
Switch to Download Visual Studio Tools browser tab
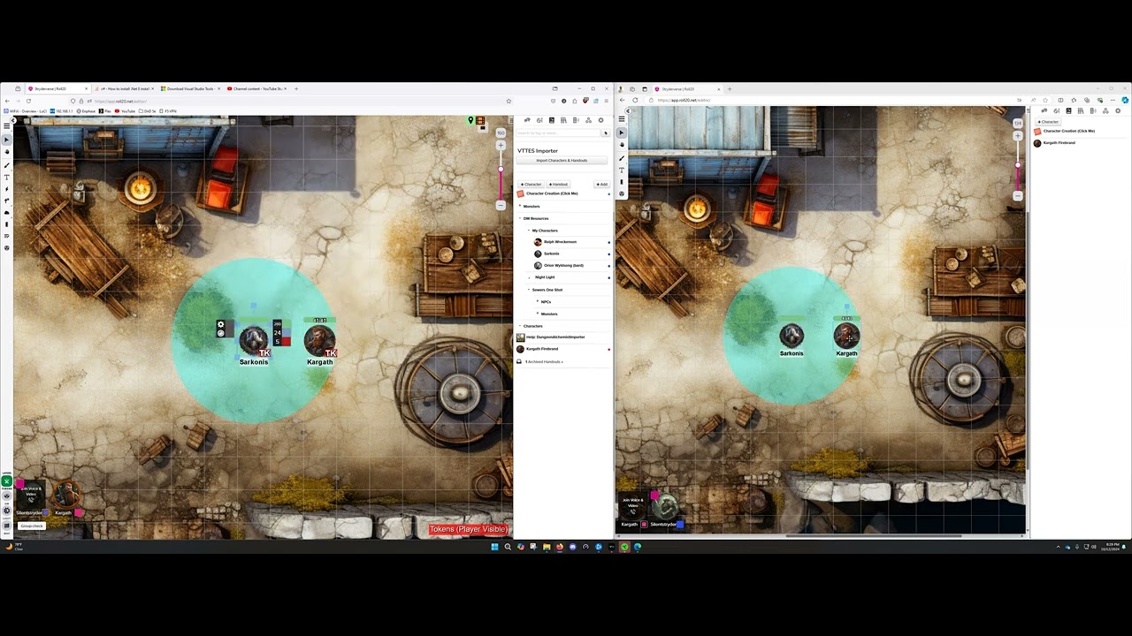point(189,88)
